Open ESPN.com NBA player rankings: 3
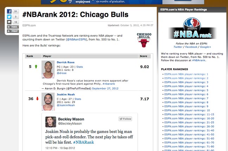The image size is (228, 151). (186, 82)
